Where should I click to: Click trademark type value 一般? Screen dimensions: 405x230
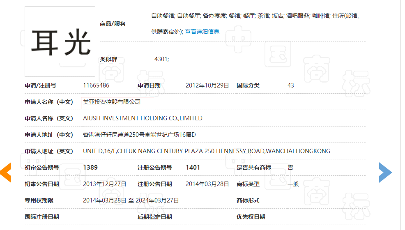point(293,184)
